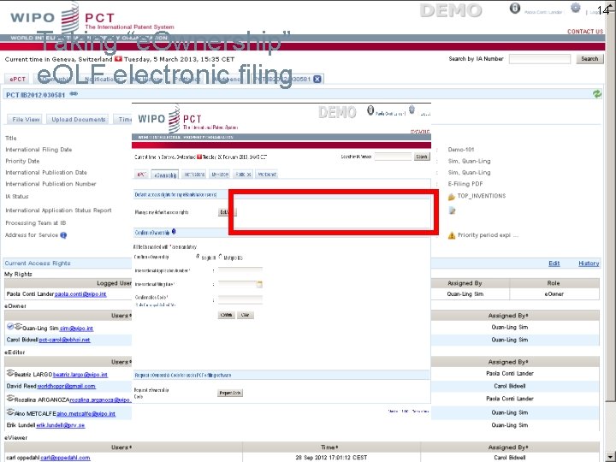The image size is (616, 462).
Task: Click the priority period warning icon
Action: pos(452,235)
